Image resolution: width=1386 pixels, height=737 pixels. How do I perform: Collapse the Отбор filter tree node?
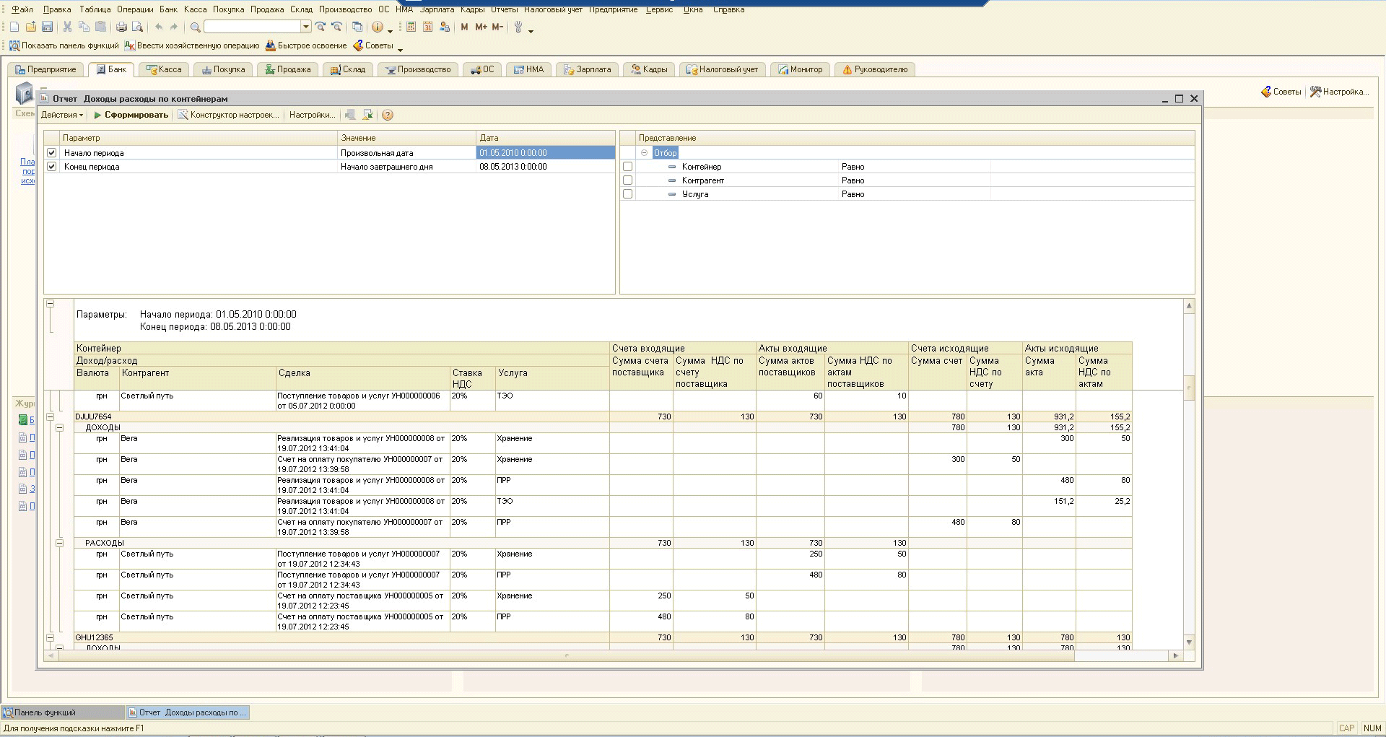644,153
